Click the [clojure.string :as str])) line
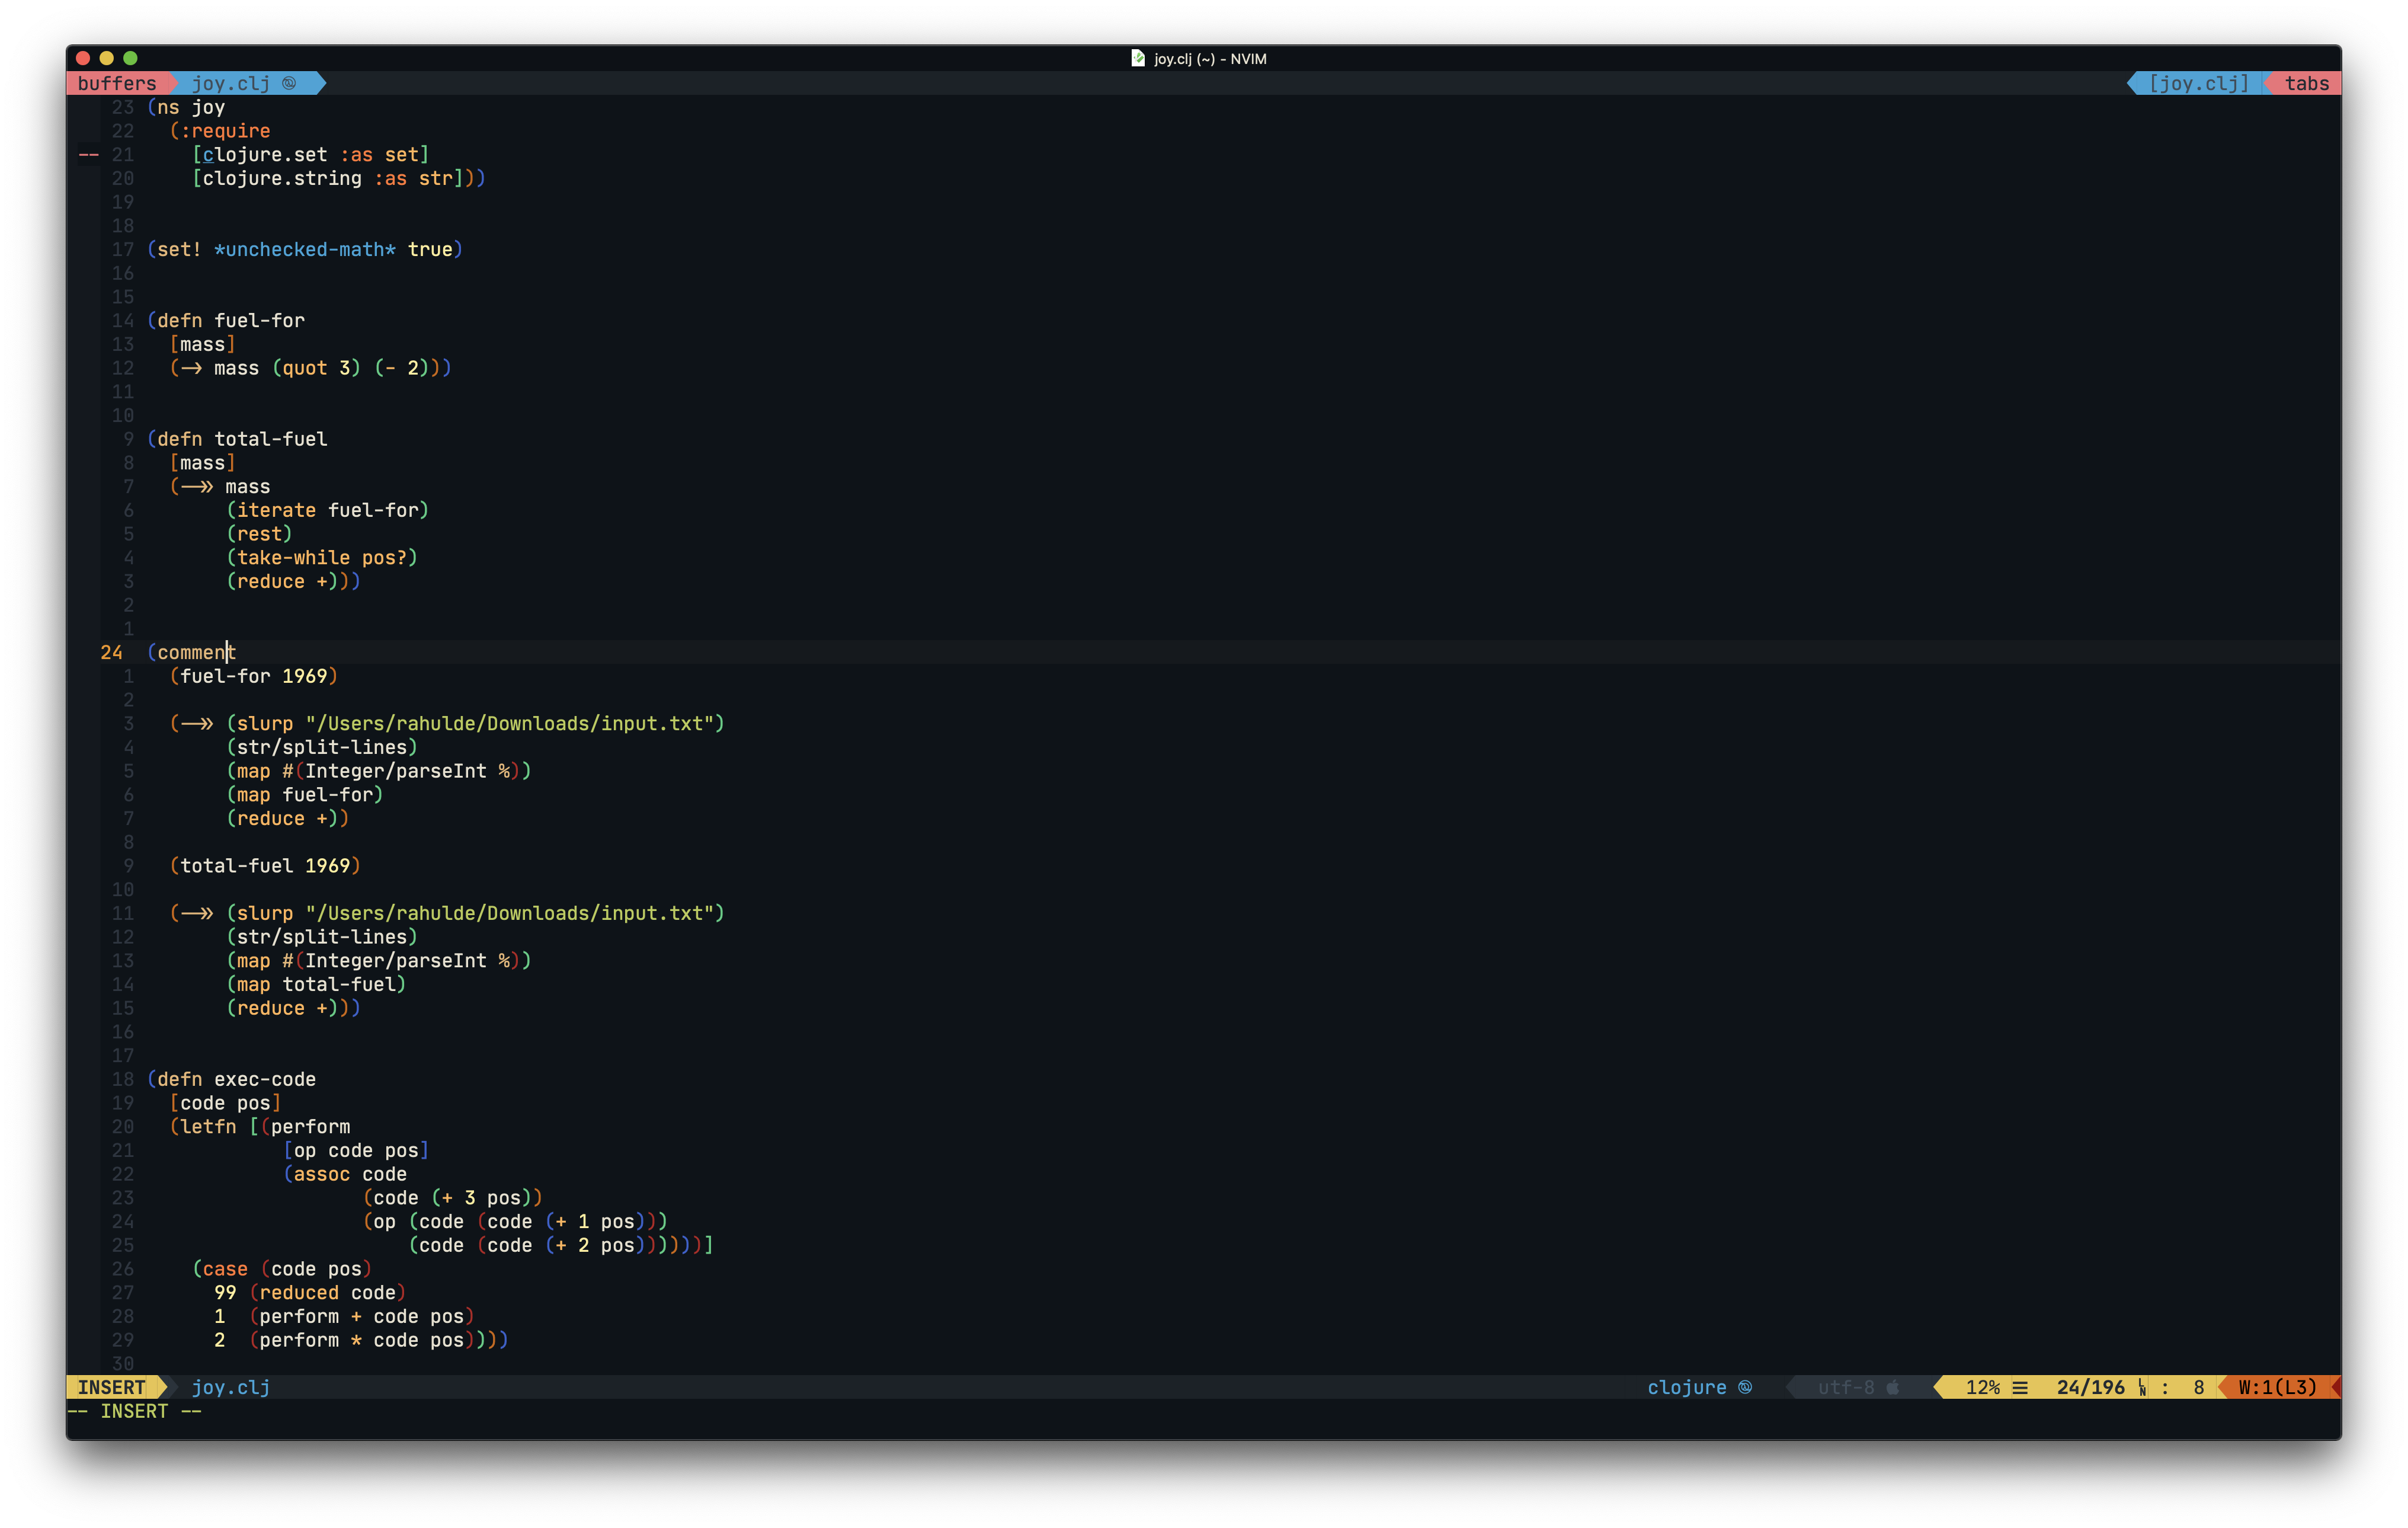The width and height of the screenshot is (2408, 1528). tap(339, 178)
